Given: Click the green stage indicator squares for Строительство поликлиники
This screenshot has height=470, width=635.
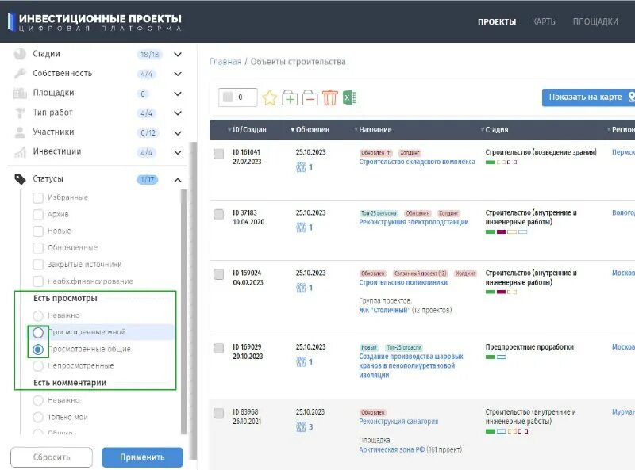Looking at the screenshot, I should tap(491, 292).
